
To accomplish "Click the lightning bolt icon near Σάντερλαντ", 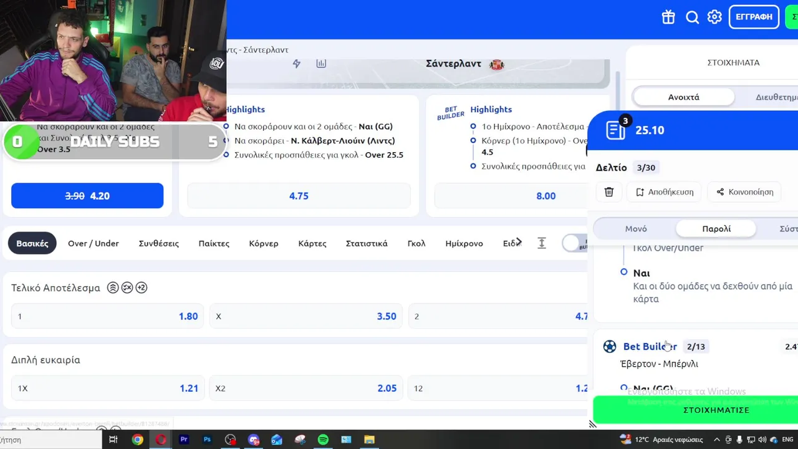I will [x=297, y=64].
